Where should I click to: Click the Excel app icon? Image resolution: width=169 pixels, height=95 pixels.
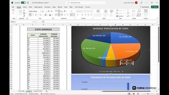click(12, 3)
